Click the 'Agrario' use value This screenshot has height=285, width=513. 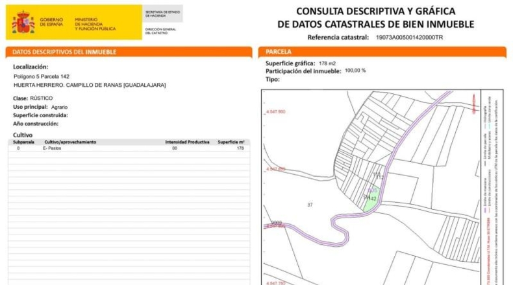pyautogui.click(x=59, y=107)
